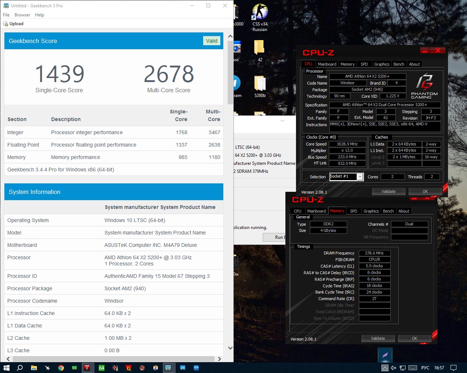Open the Windows Start menu

point(6,368)
